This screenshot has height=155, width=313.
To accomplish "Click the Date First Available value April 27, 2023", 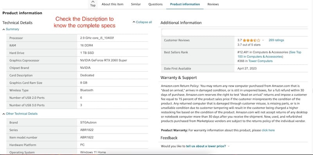I will (247, 68).
